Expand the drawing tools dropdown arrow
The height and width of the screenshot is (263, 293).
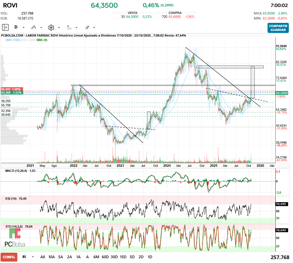click(x=94, y=28)
